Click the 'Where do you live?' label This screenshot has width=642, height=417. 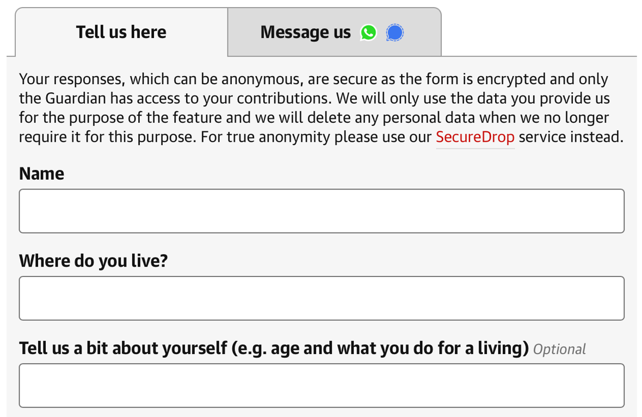pyautogui.click(x=93, y=261)
